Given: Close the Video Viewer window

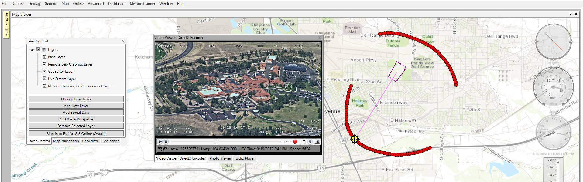Looking at the screenshot, I should pyautogui.click(x=319, y=38).
